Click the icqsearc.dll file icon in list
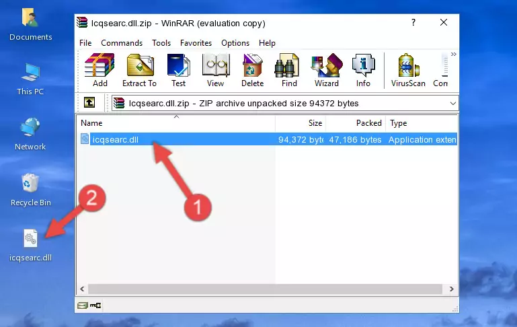The image size is (517, 327). [x=85, y=139]
